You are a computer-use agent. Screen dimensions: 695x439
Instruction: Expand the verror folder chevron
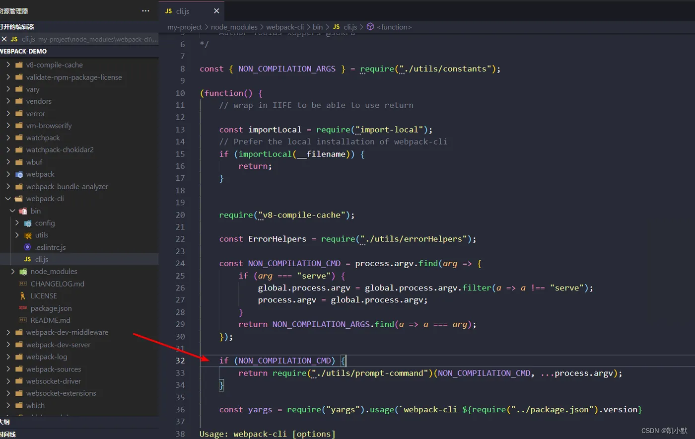click(8, 113)
